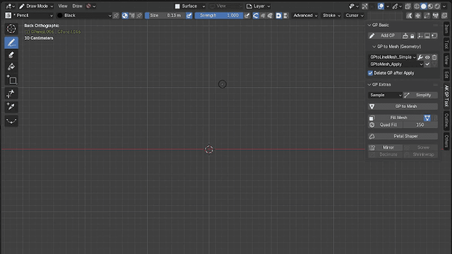Click the wrench icon beside GPtoLineMesh_Simple
452x254 pixels.
(x=420, y=57)
